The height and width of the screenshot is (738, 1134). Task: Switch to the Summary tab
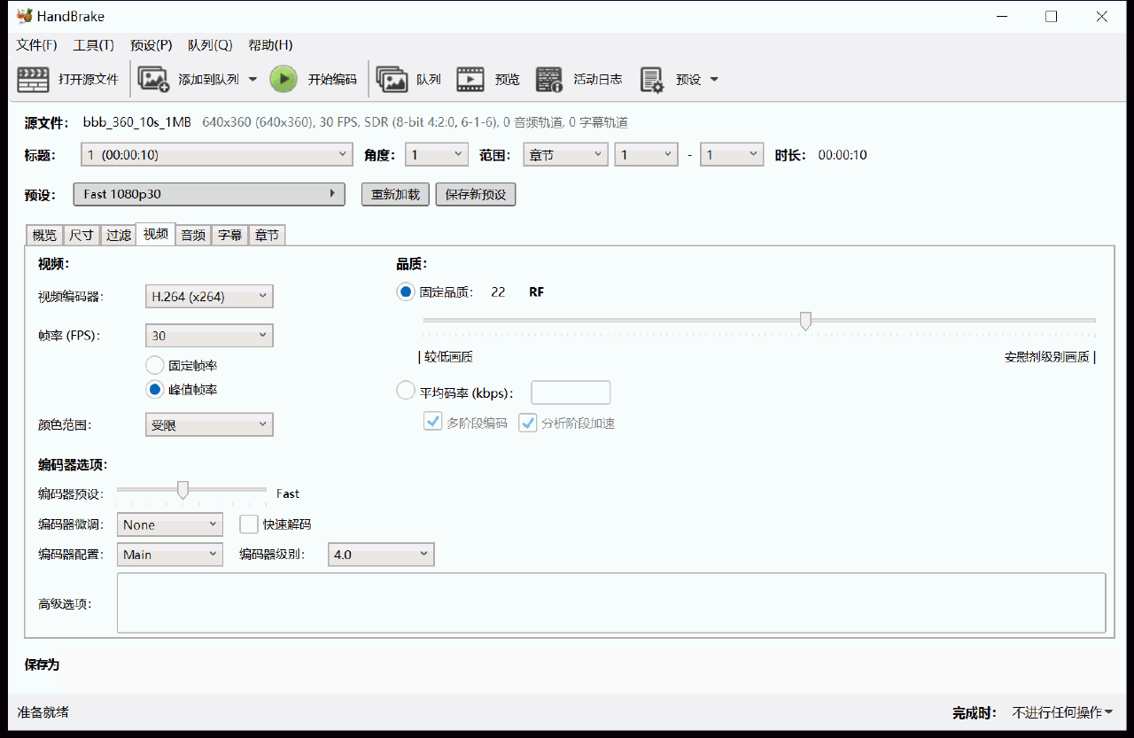tap(44, 235)
